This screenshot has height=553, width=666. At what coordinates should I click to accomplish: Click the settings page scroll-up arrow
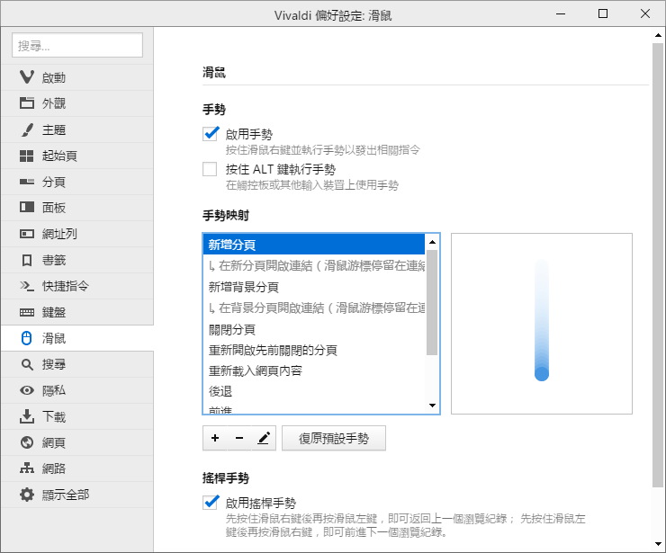point(658,35)
